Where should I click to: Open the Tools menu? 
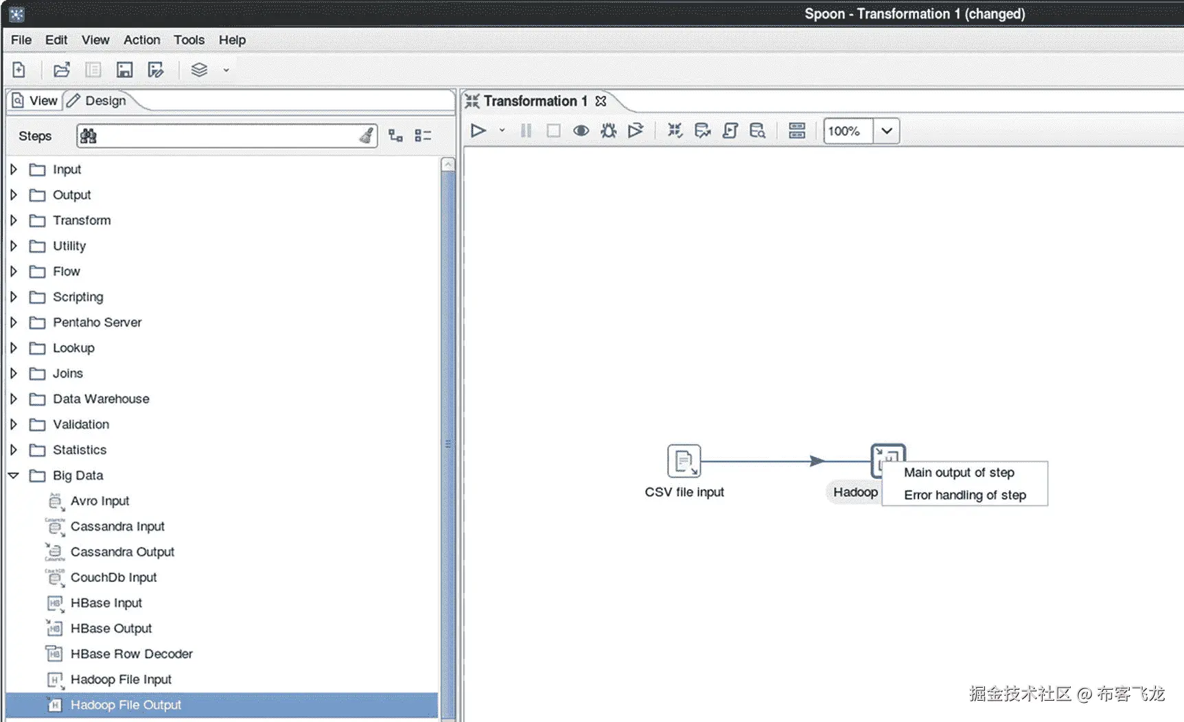(x=189, y=40)
